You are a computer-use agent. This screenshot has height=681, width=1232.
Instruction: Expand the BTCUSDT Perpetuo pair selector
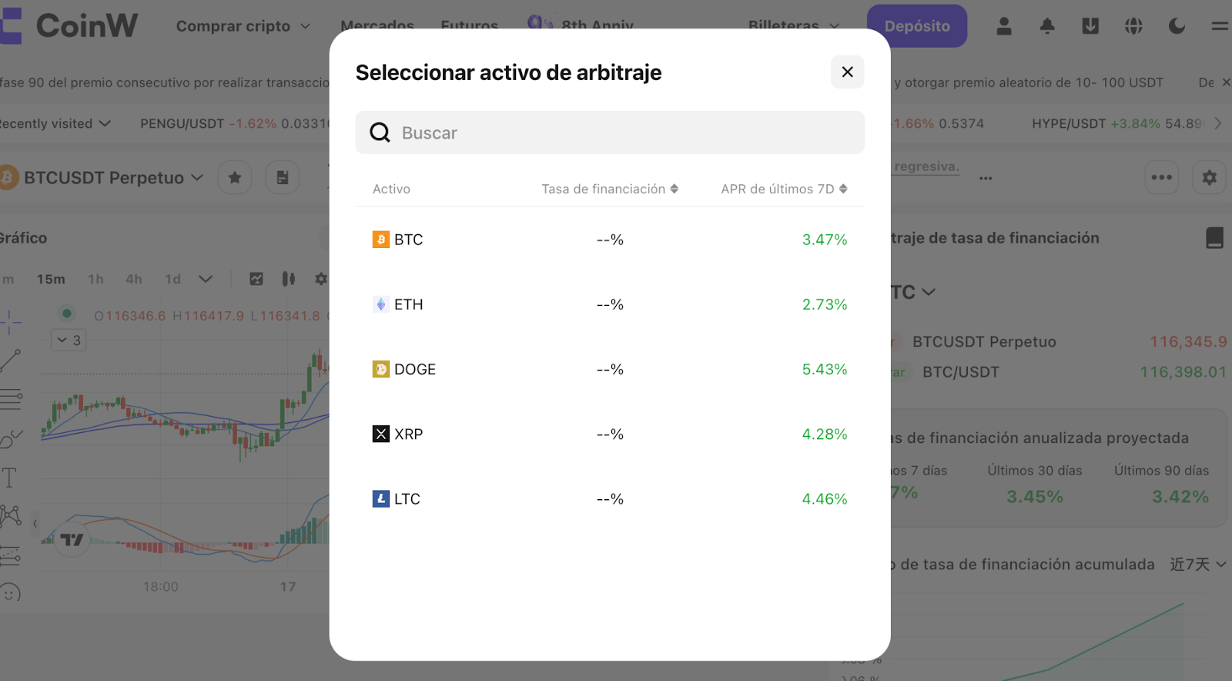point(103,178)
